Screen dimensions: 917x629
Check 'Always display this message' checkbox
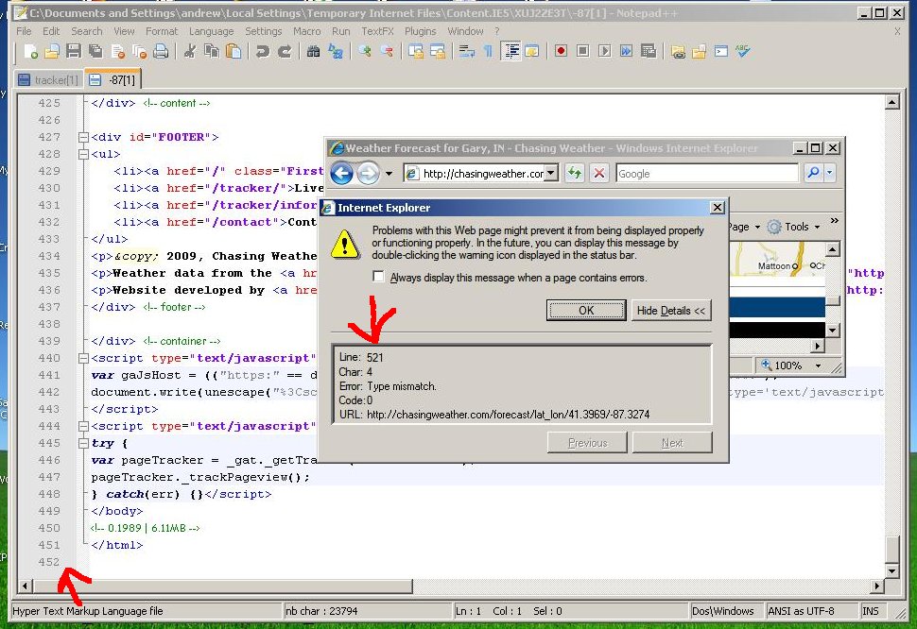pyautogui.click(x=378, y=277)
